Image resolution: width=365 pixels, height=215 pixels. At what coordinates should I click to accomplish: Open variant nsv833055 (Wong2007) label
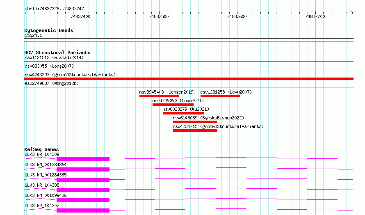[49, 66]
